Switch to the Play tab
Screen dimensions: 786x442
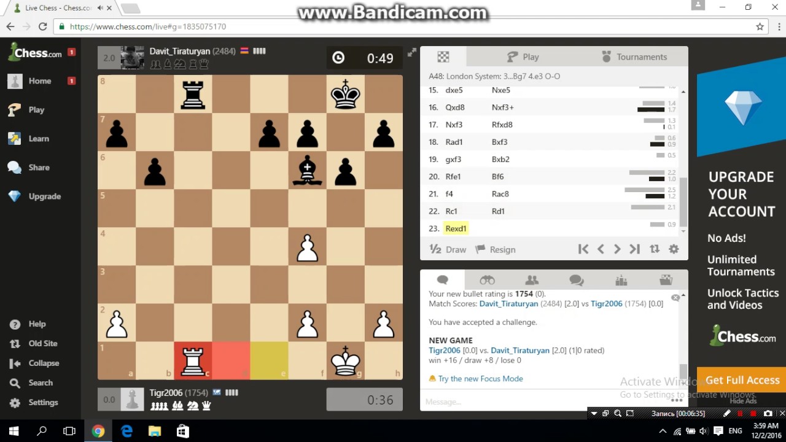pos(523,56)
